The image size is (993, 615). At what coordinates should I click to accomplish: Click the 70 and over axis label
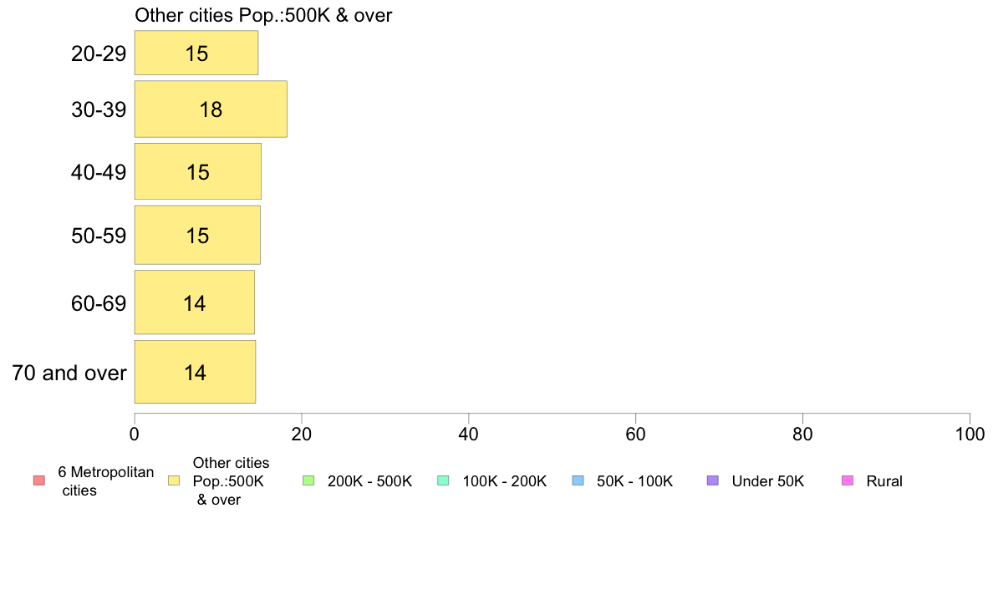point(69,373)
